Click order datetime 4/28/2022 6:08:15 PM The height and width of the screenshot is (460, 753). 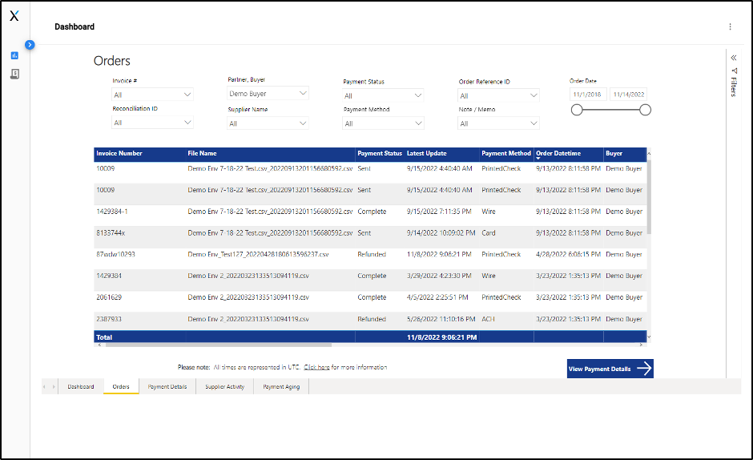pos(568,254)
